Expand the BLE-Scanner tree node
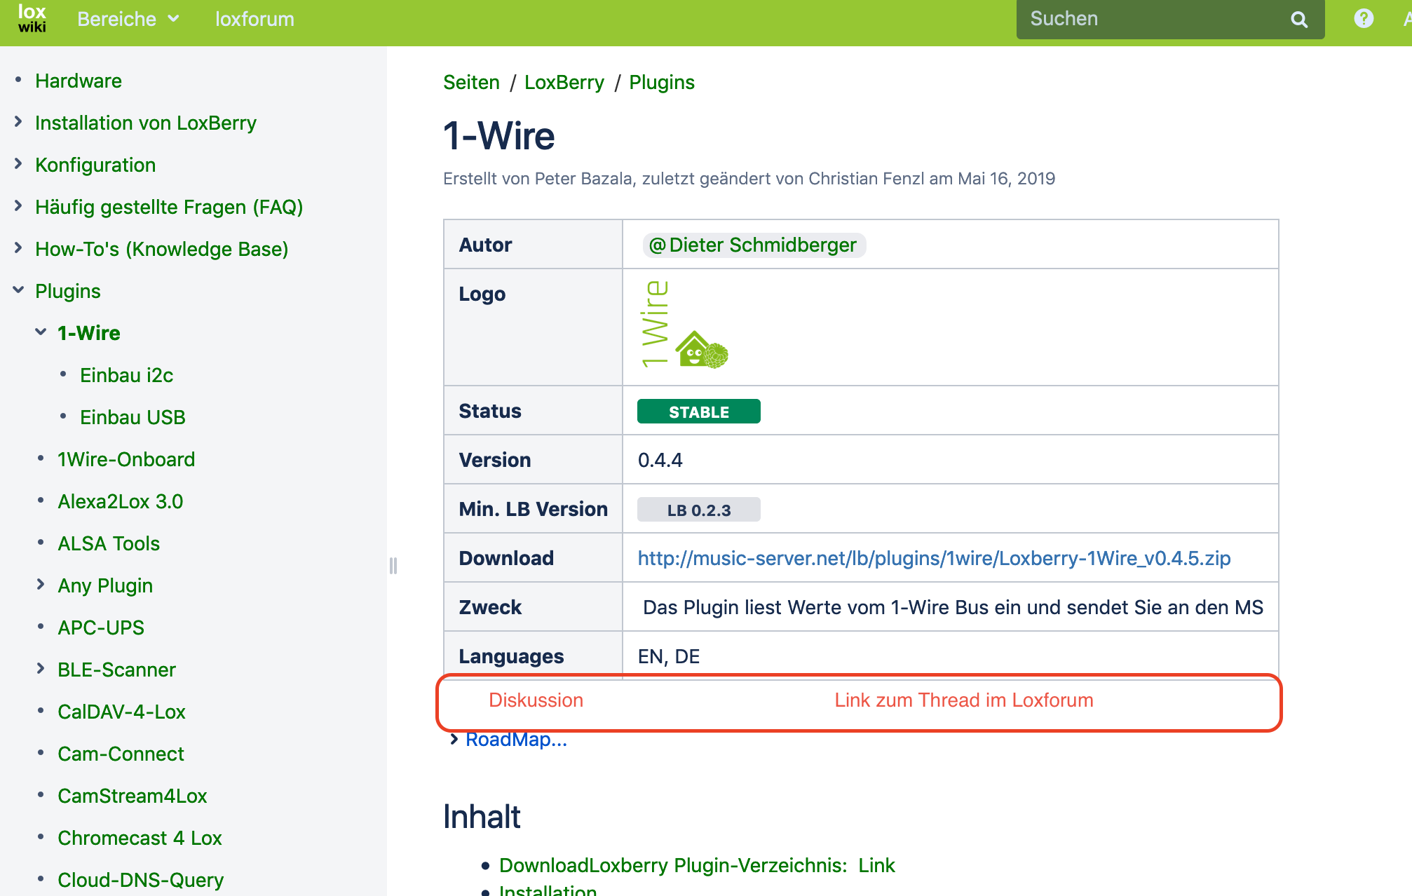The image size is (1412, 896). (x=41, y=669)
